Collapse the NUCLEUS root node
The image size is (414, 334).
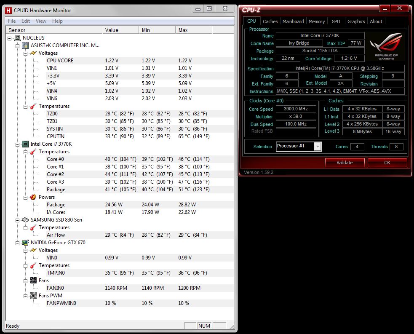click(x=10, y=38)
